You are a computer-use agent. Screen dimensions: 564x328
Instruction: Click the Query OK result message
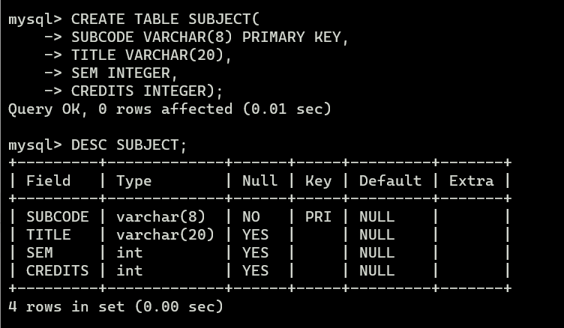(x=169, y=109)
